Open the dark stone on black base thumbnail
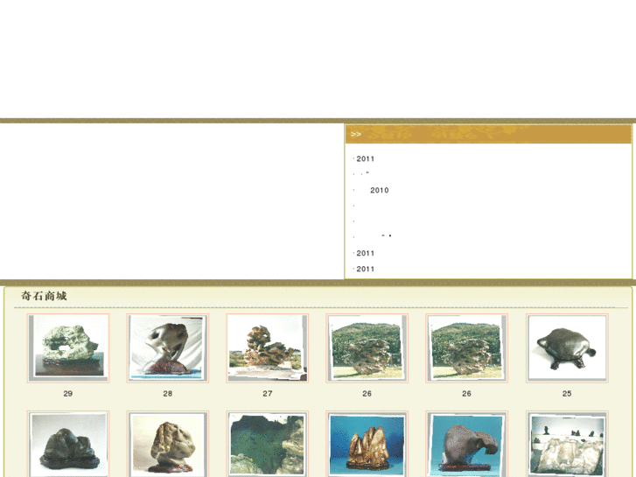636x477 pixels. point(68,444)
